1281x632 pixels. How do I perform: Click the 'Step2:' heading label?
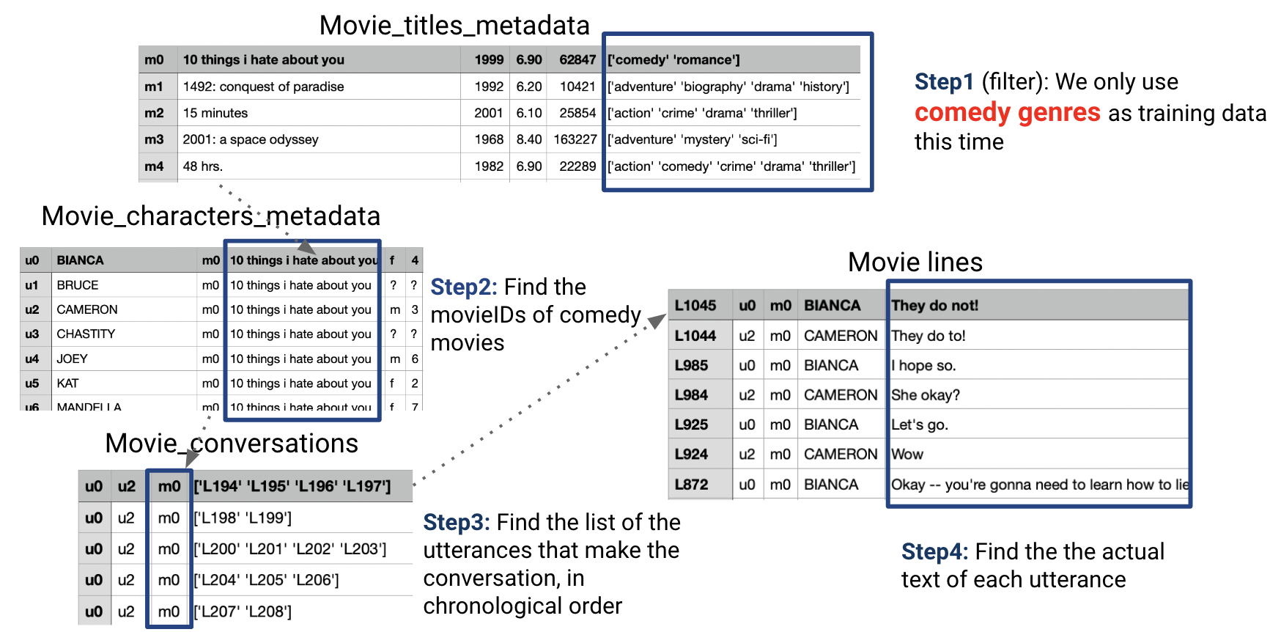coord(464,287)
